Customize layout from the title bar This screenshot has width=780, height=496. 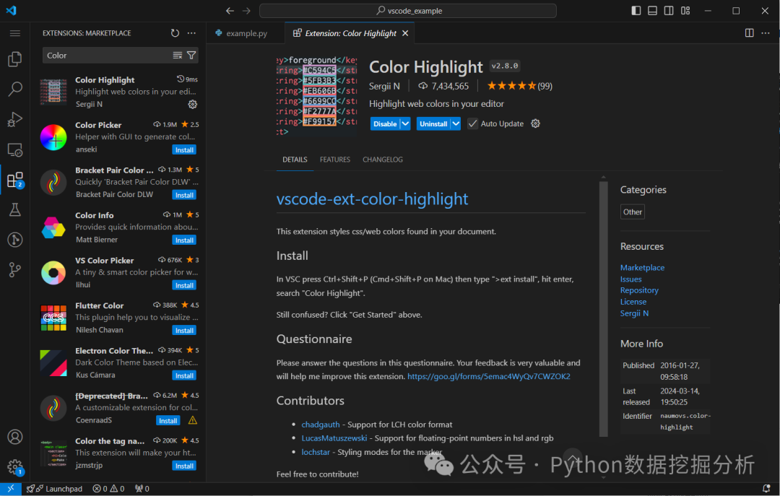click(x=685, y=10)
